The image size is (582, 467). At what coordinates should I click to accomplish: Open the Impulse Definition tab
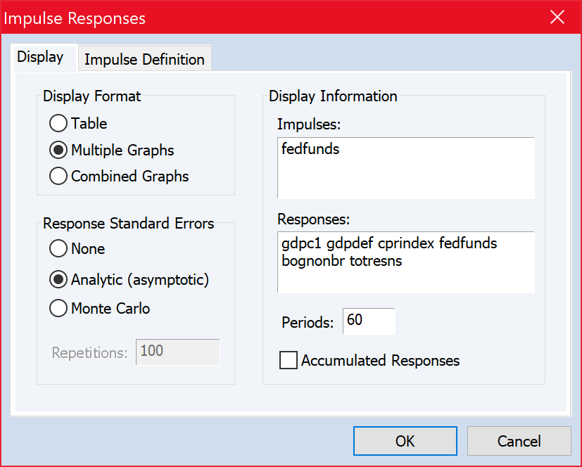(x=144, y=60)
